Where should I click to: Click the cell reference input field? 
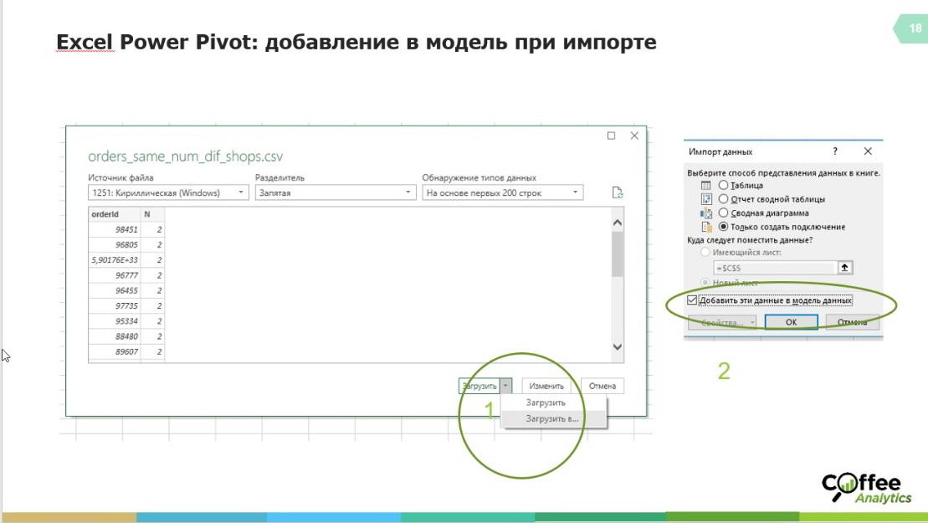pos(774,268)
